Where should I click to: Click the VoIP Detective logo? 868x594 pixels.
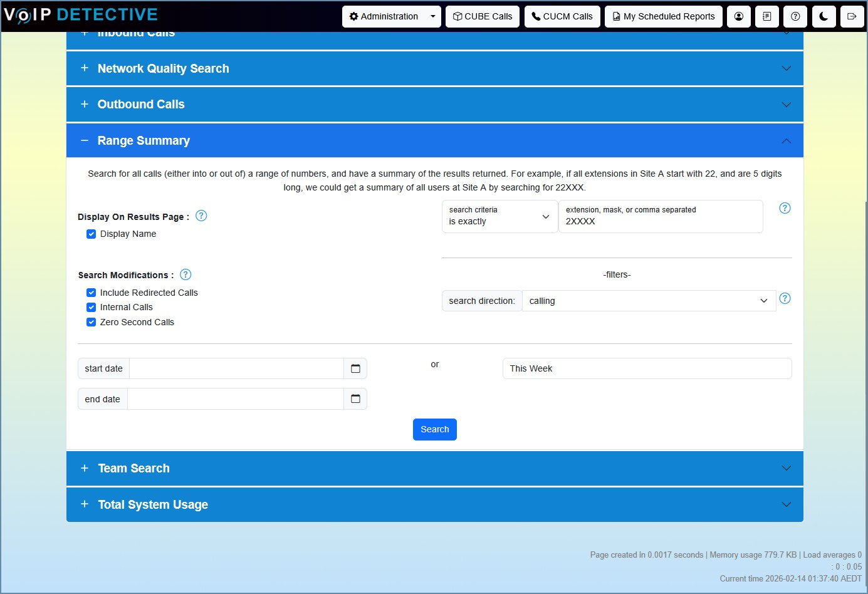(81, 15)
